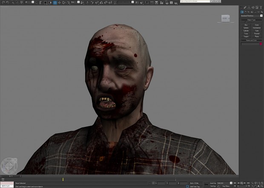Click the Render Production teapot icon

coord(176,3)
